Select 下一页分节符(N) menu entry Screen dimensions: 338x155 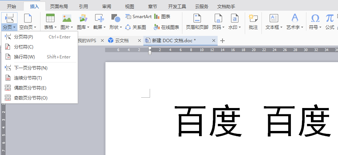click(39, 68)
